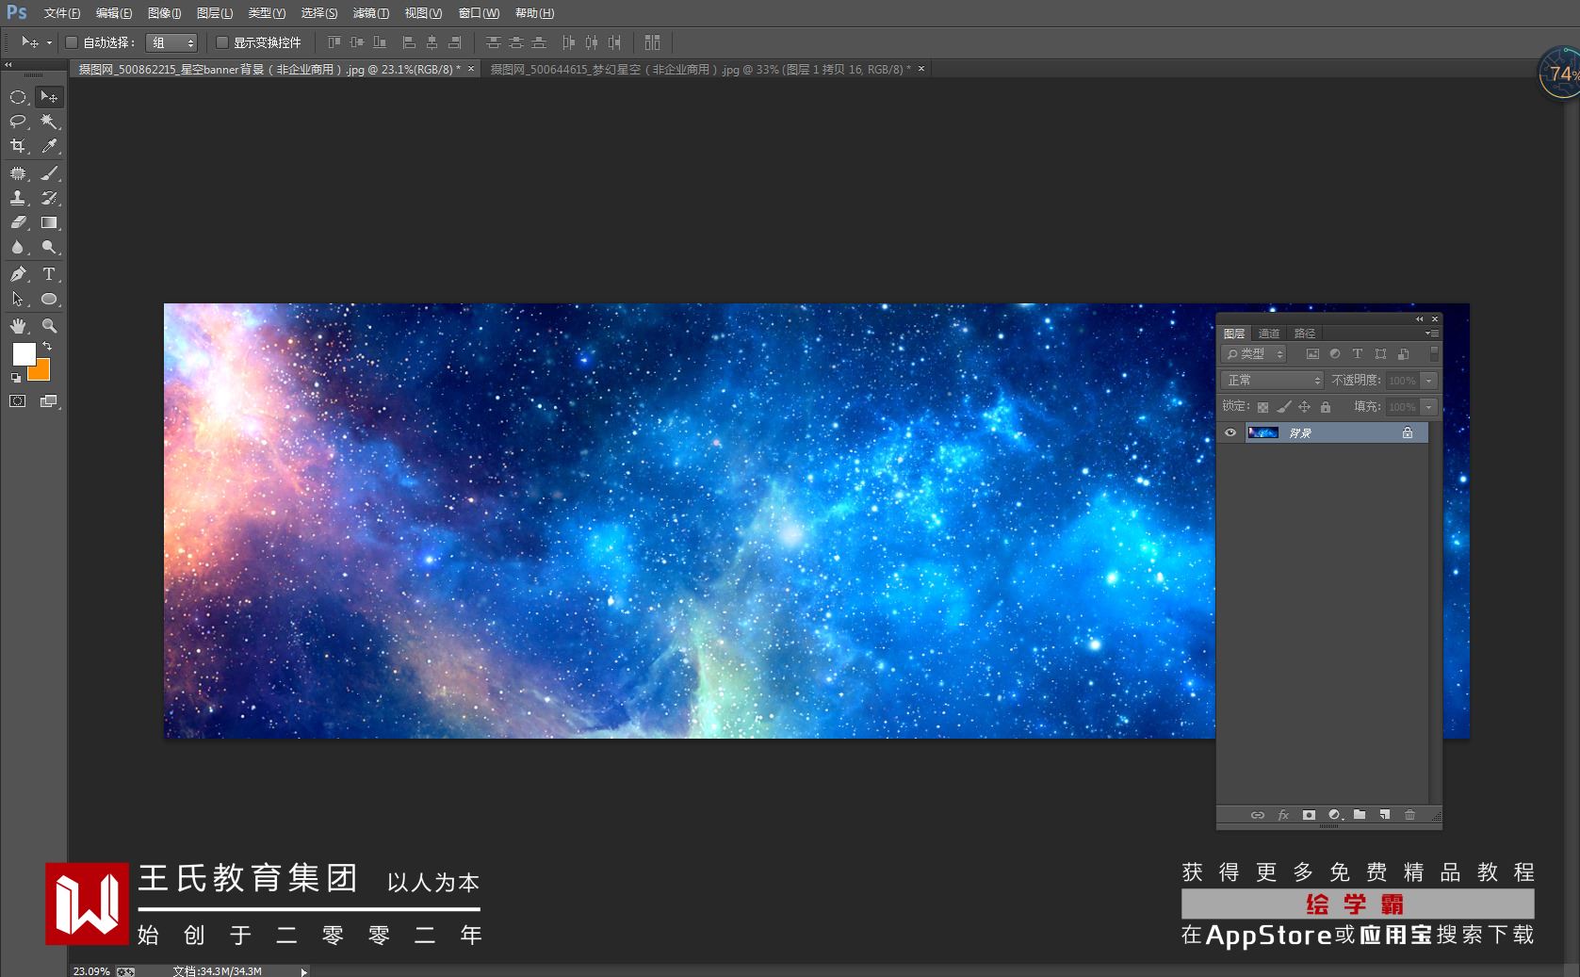1580x977 pixels.
Task: Select the History Brush tool
Action: tap(49, 198)
